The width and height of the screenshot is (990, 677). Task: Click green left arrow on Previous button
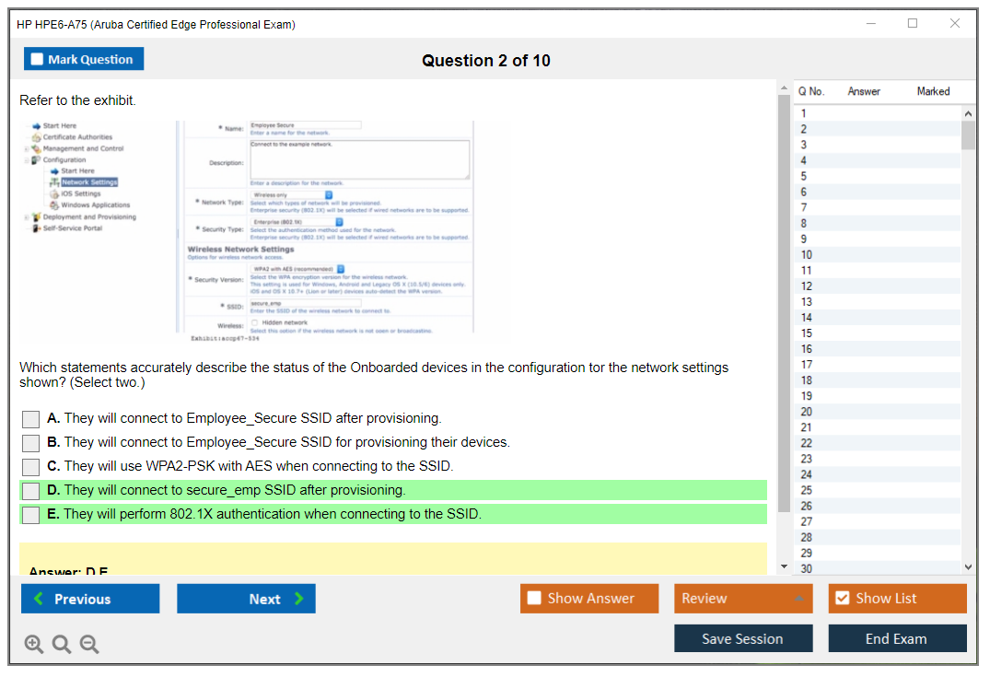coord(39,599)
